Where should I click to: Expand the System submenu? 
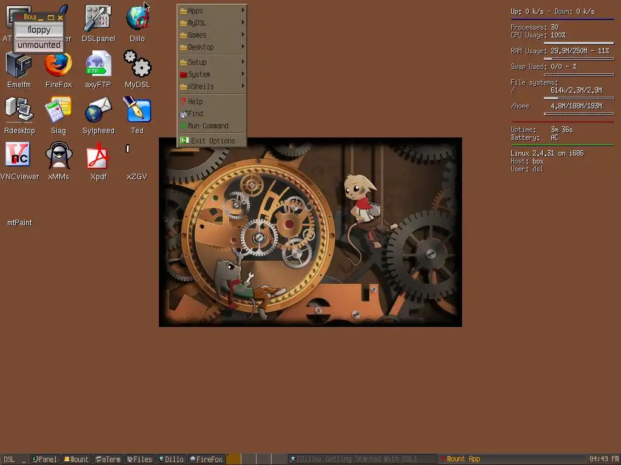coord(212,74)
